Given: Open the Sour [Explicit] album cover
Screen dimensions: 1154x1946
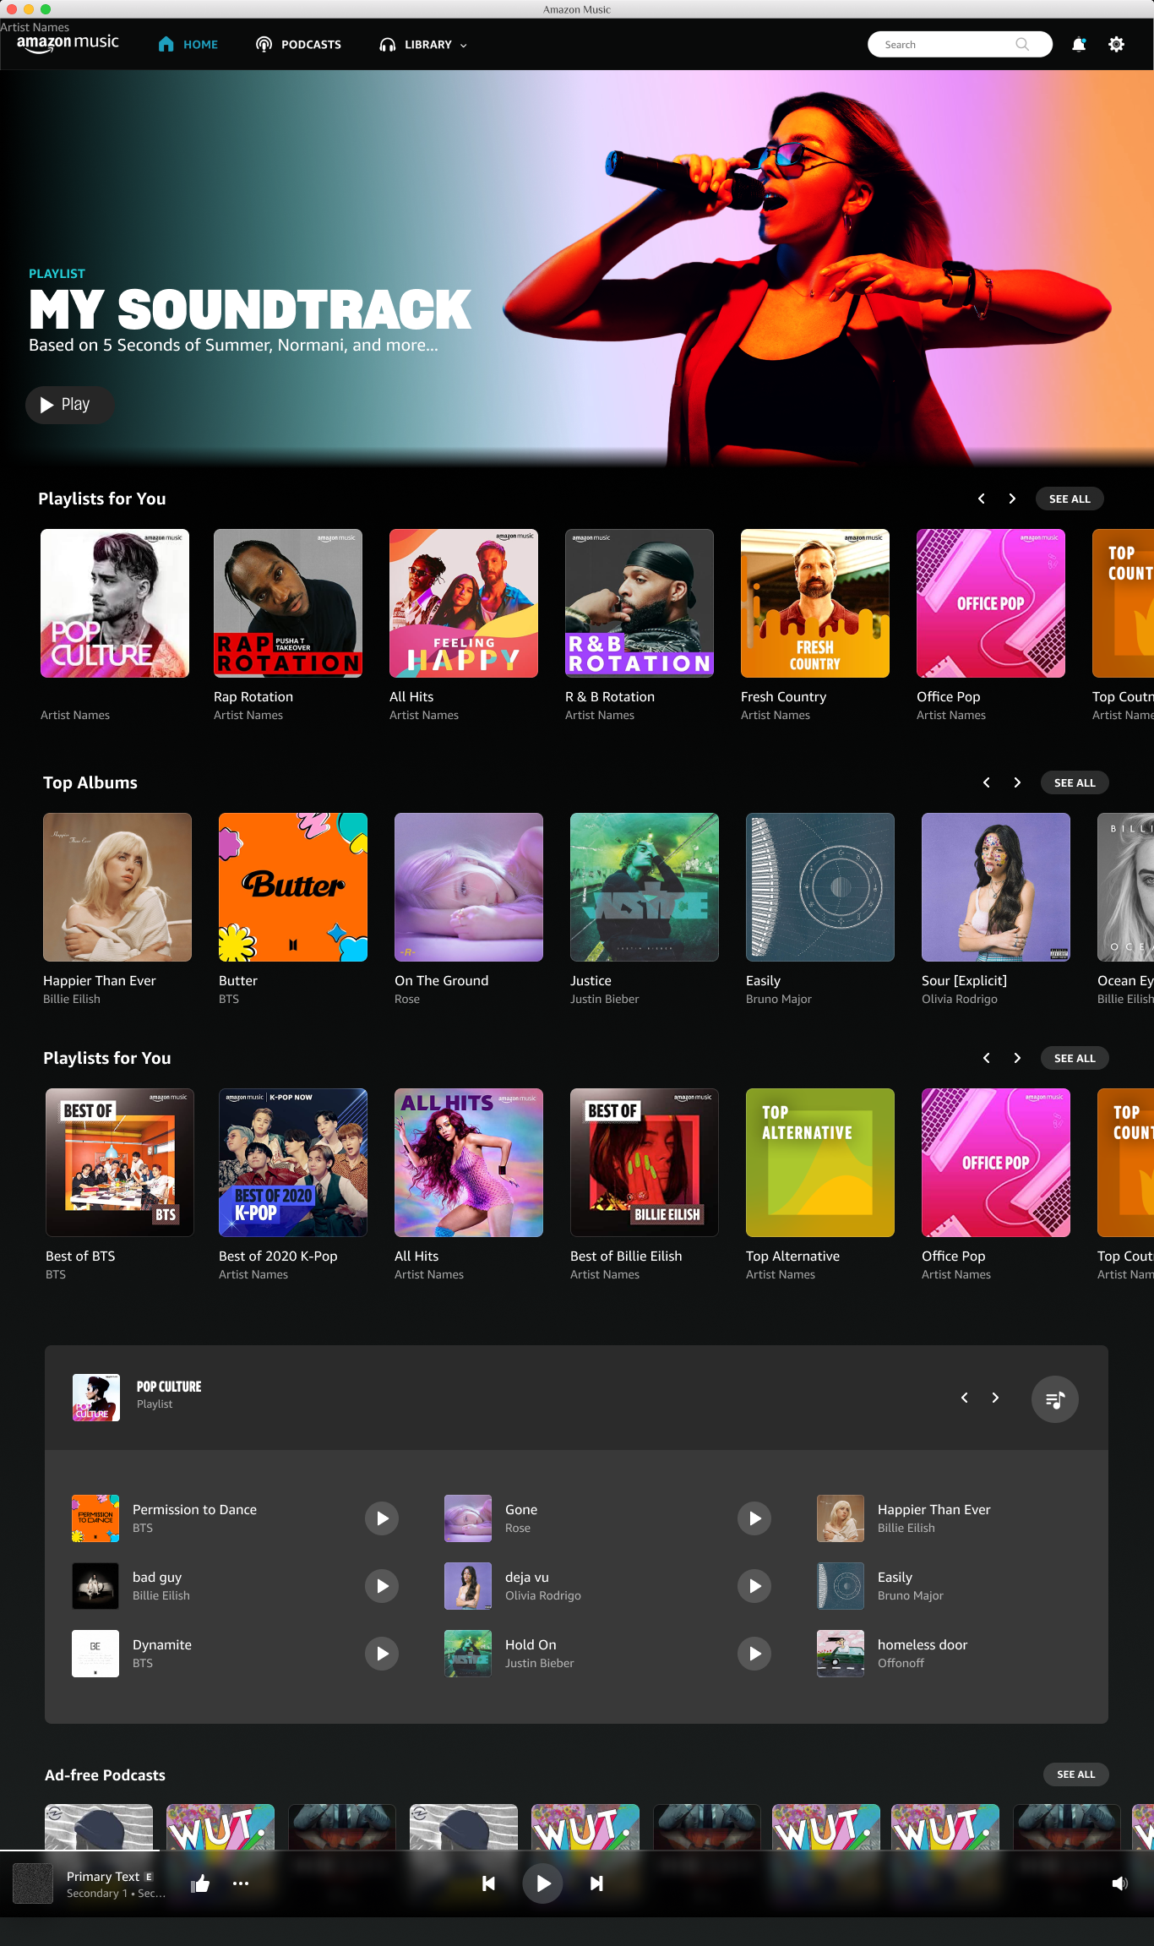Looking at the screenshot, I should click(996, 887).
